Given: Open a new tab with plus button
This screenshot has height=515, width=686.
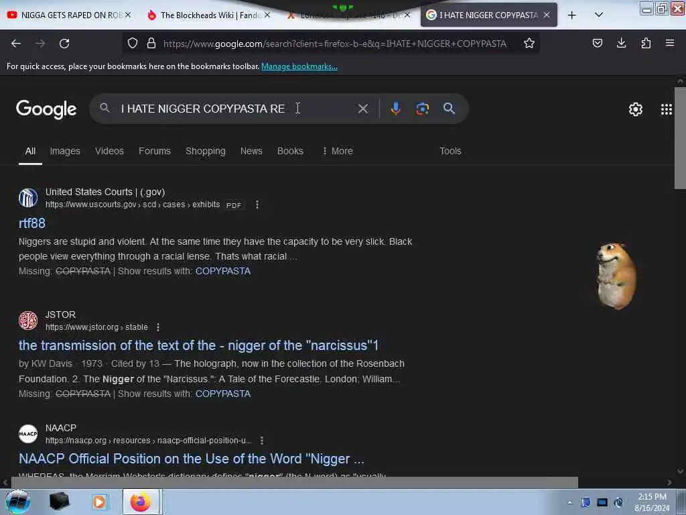Looking at the screenshot, I should [572, 15].
